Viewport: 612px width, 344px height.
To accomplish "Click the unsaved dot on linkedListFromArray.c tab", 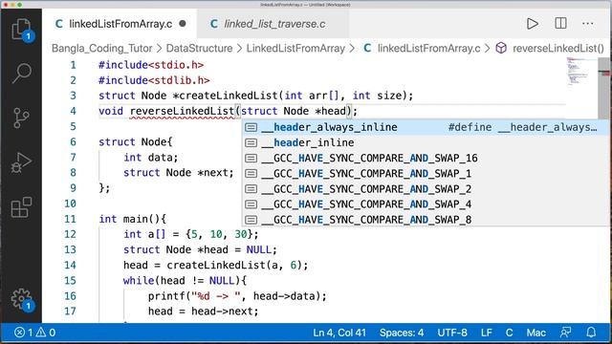I will coord(183,24).
